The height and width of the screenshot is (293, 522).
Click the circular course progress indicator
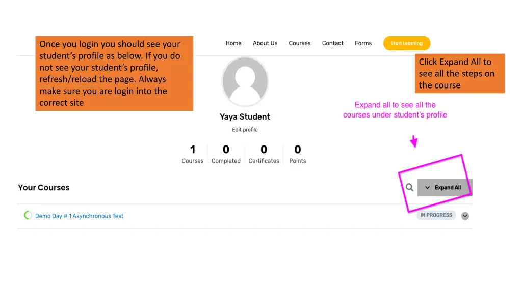28,215
